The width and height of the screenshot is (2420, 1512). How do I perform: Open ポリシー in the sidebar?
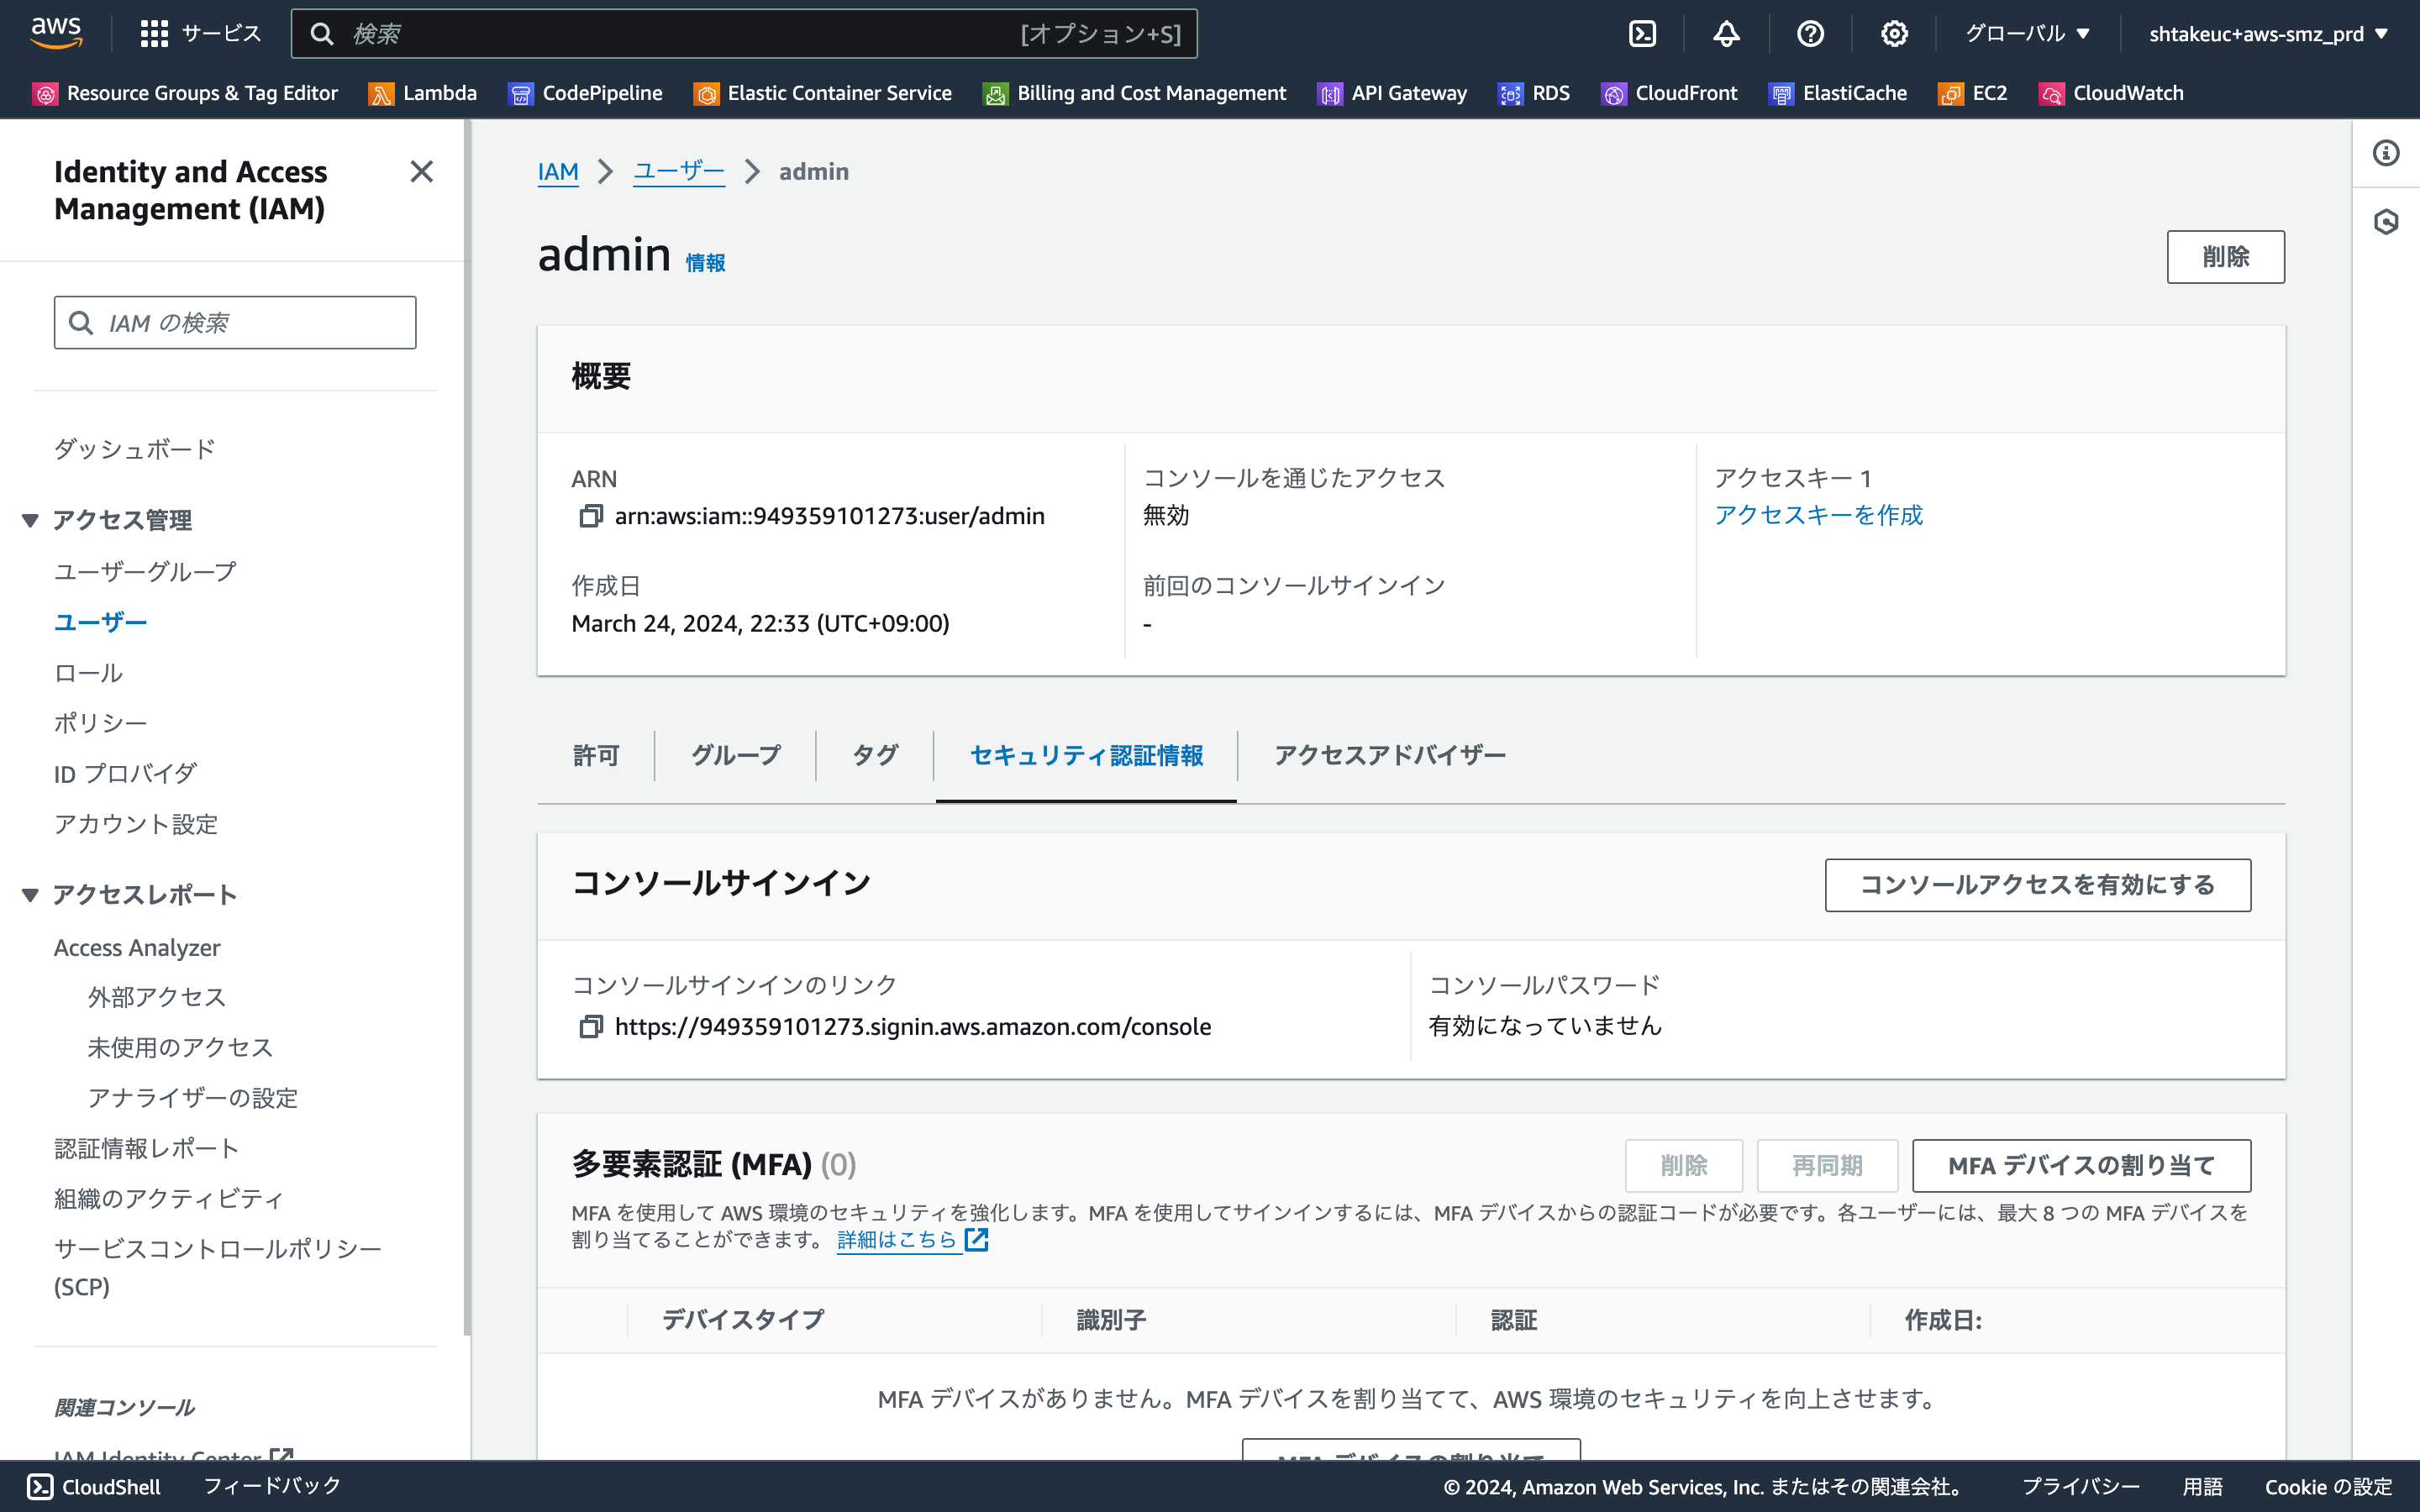pos(101,723)
